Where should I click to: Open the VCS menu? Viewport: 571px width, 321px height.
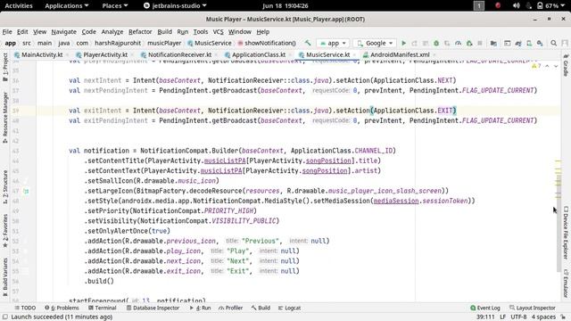click(x=218, y=32)
